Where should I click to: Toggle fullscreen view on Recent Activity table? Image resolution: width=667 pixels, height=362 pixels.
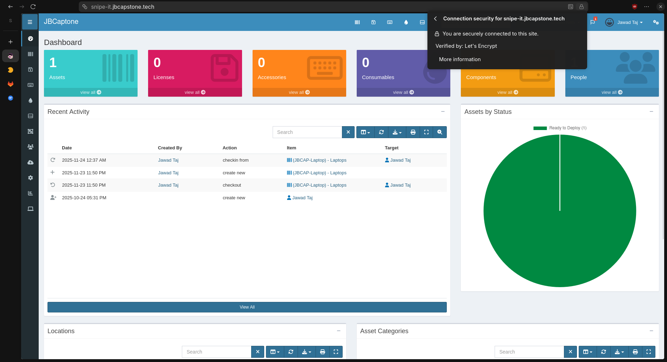(426, 132)
